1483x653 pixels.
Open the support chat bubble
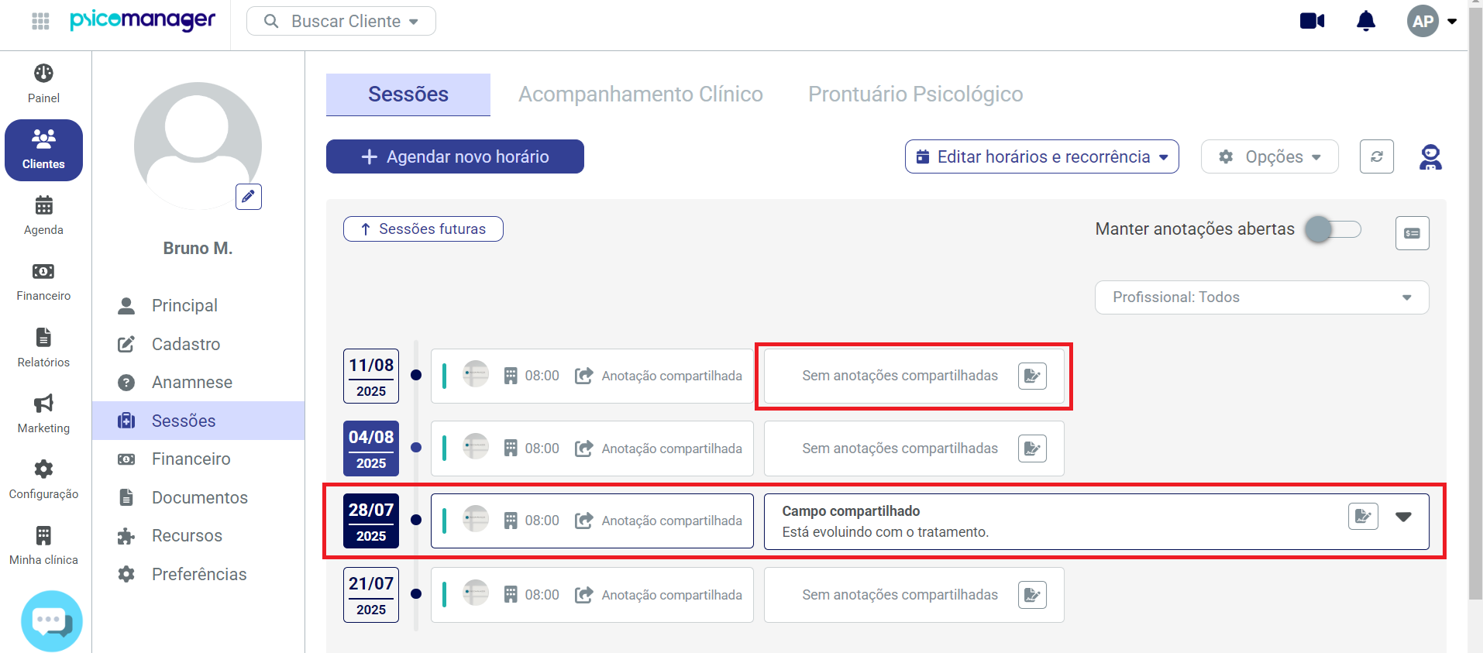tap(52, 621)
